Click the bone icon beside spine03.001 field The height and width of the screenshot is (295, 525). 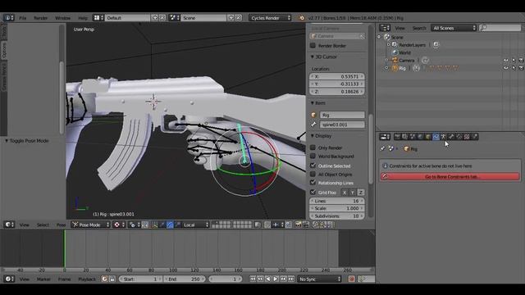313,125
